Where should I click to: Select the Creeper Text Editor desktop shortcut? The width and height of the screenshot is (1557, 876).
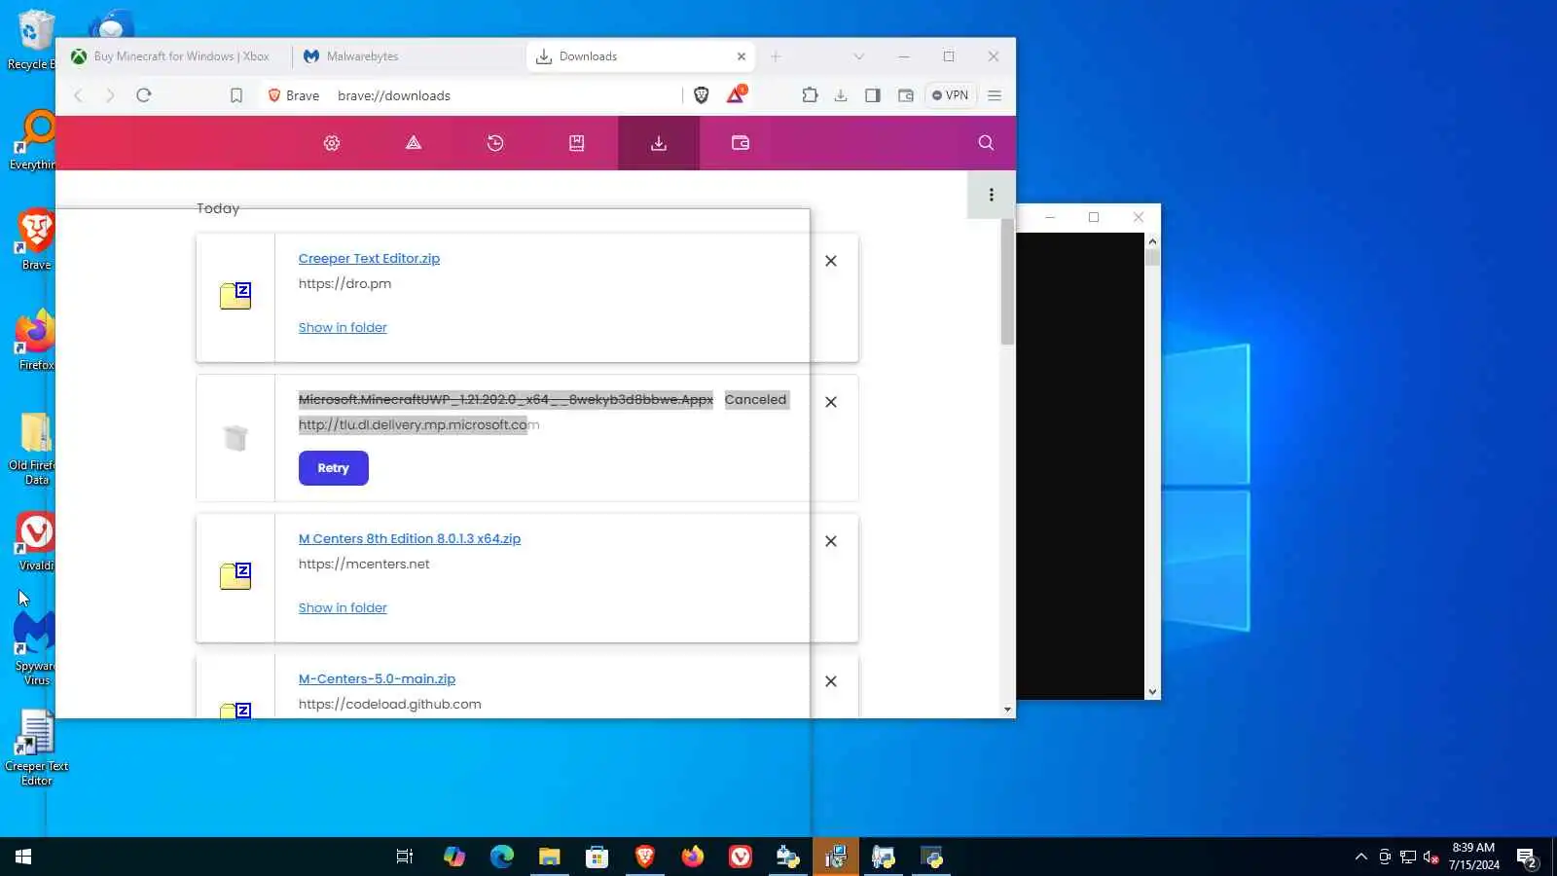tap(36, 748)
